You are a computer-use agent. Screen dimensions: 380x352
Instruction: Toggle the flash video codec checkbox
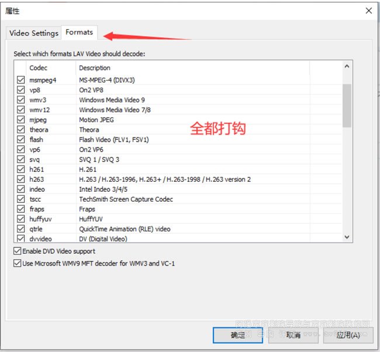click(x=21, y=140)
